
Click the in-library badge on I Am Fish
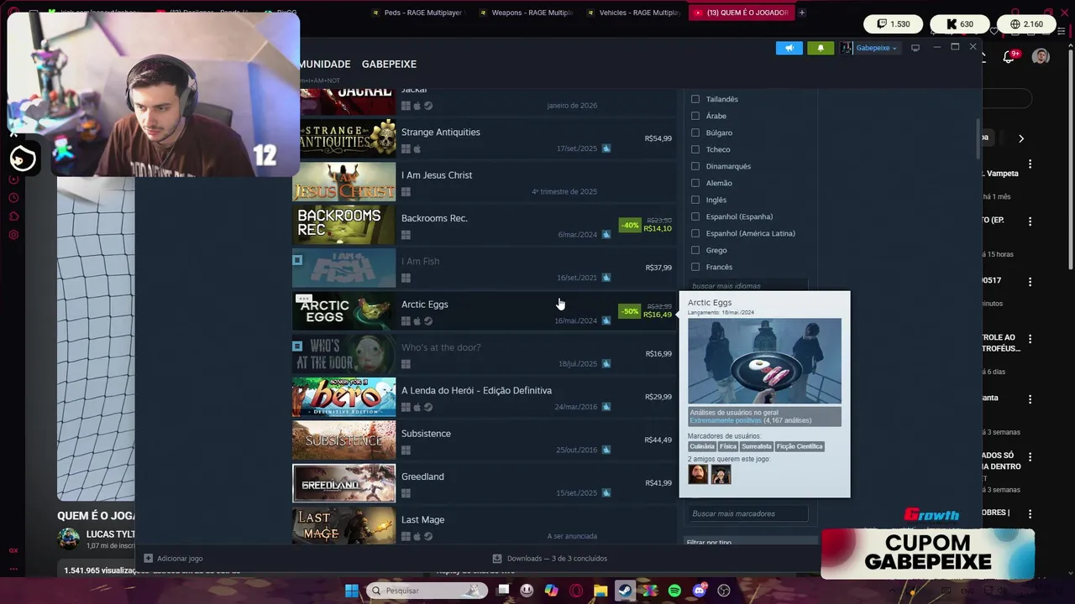click(297, 260)
